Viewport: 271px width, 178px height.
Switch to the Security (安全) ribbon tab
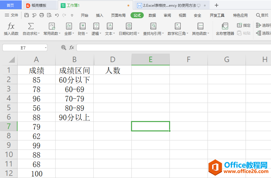click(x=197, y=15)
